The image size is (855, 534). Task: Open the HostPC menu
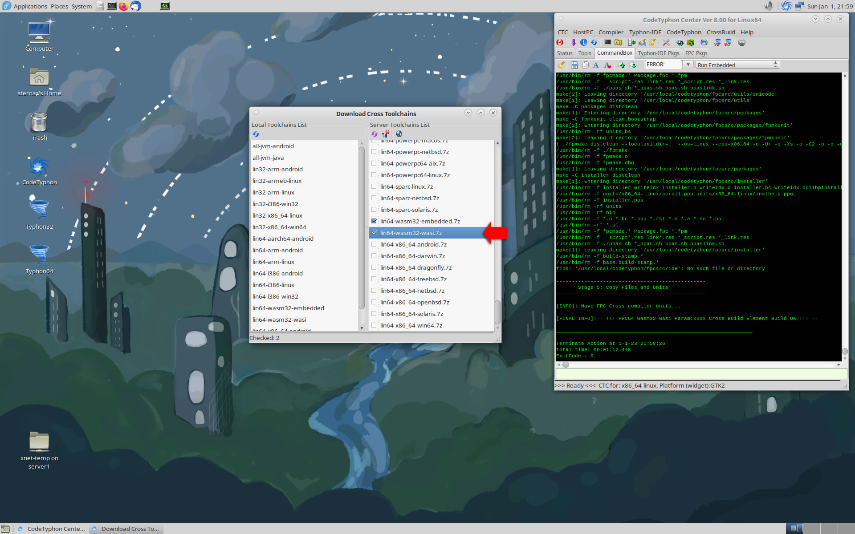click(x=583, y=32)
